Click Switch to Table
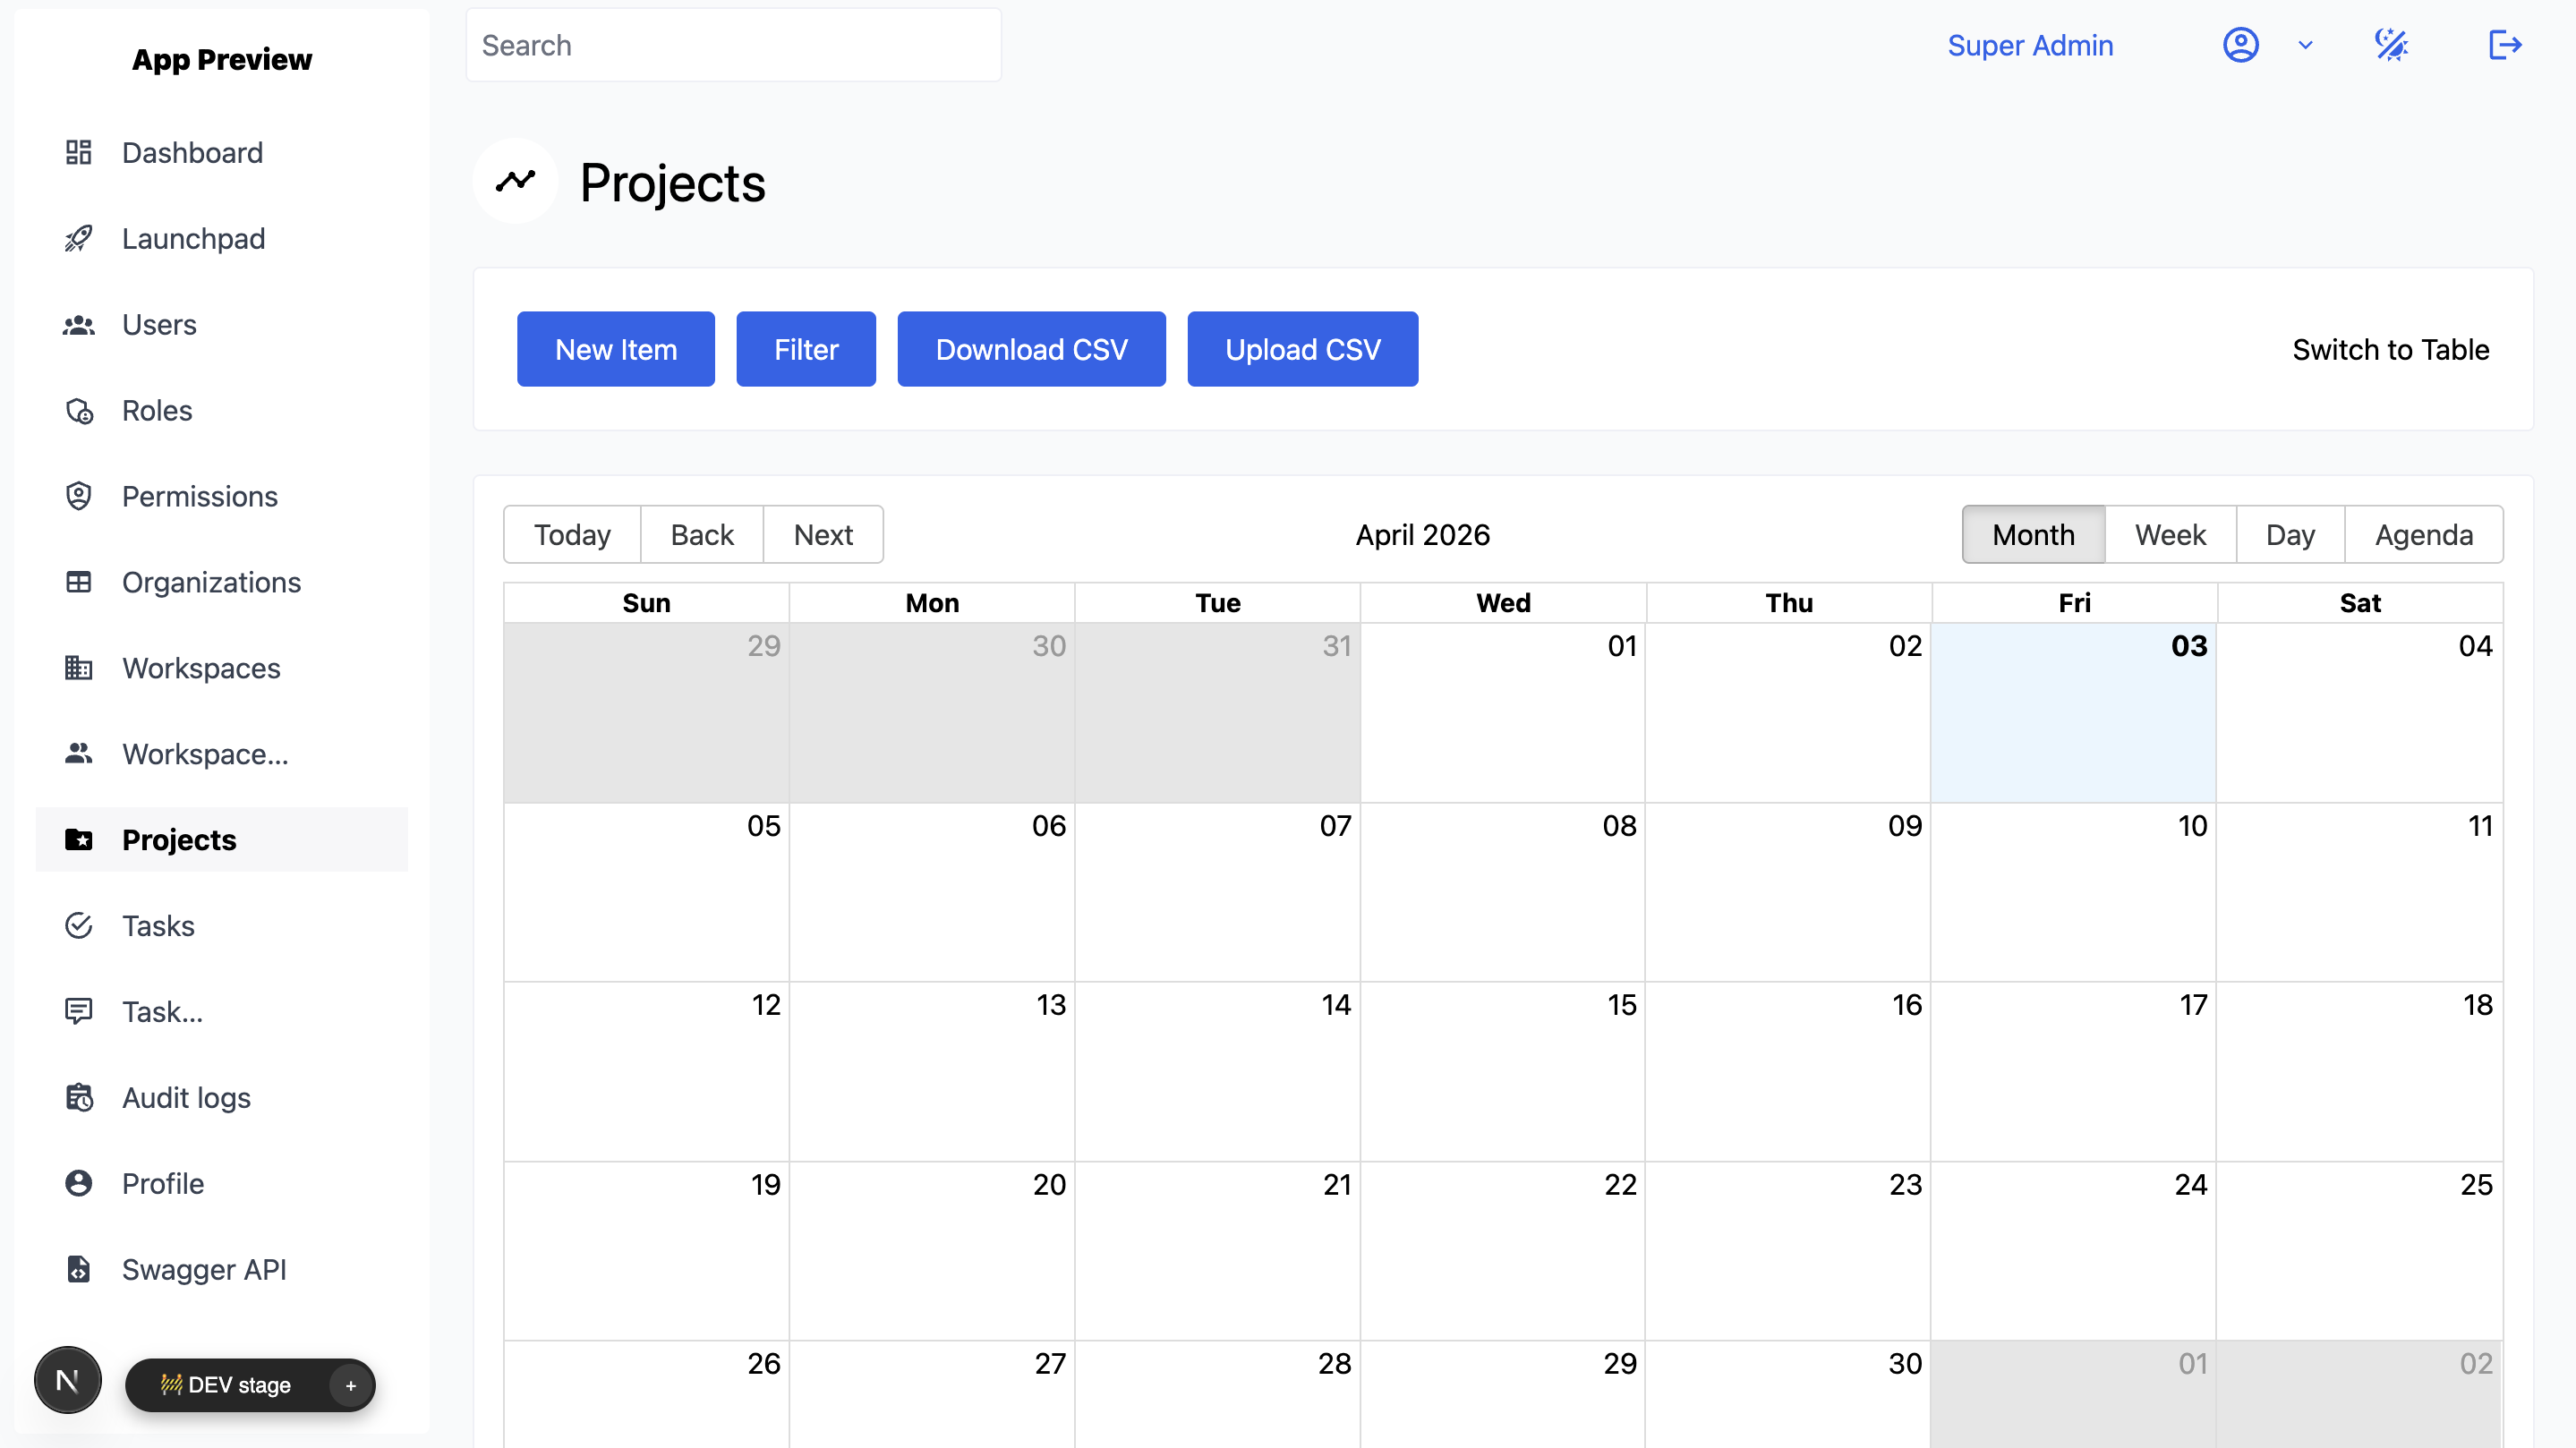The height and width of the screenshot is (1448, 2576). tap(2391, 349)
